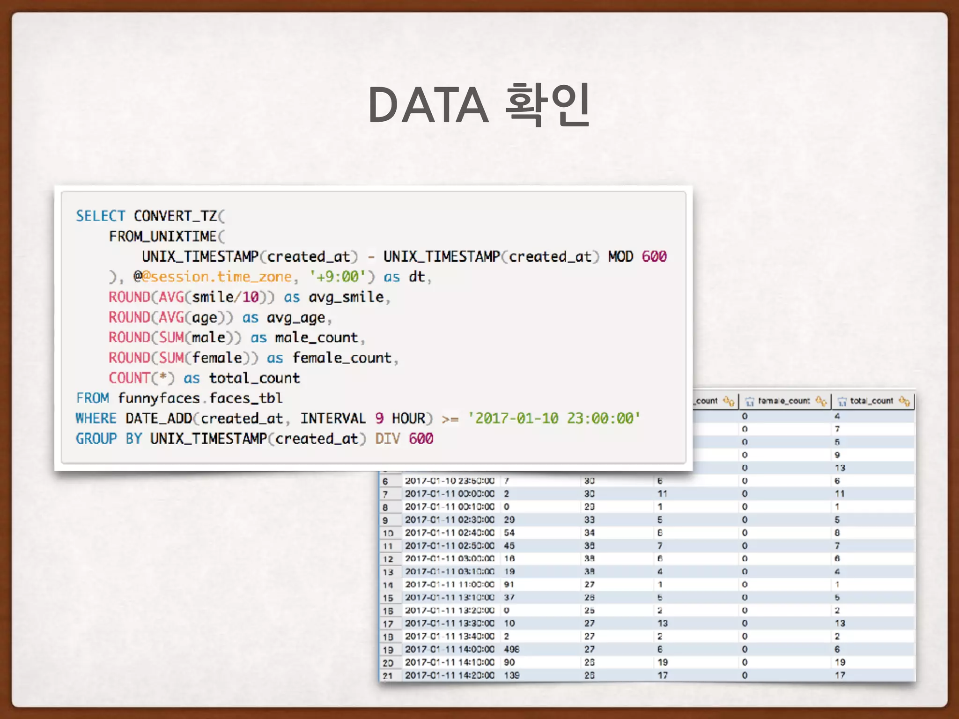The width and height of the screenshot is (959, 719).
Task: Select row number 6 in result grid
Action: click(x=385, y=481)
